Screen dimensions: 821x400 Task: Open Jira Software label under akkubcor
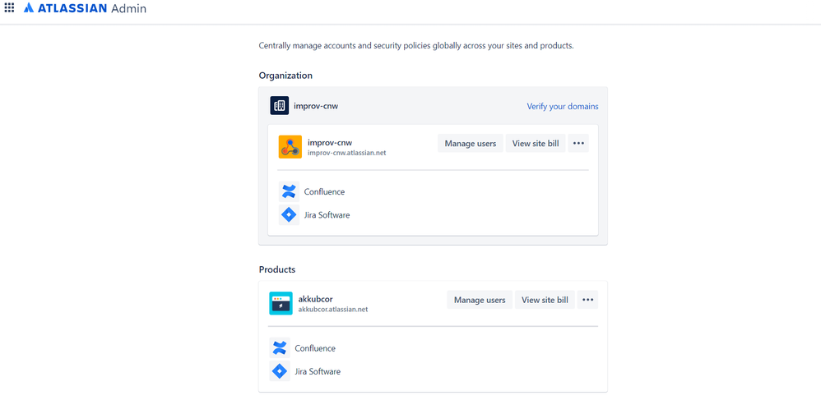pos(318,371)
